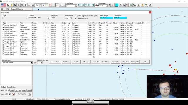Click the Target browse button
The image size is (188, 105).
click(x=27, y=18)
